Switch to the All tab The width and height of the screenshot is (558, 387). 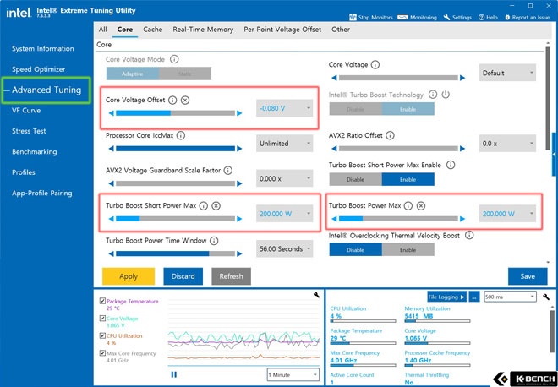[x=103, y=30]
